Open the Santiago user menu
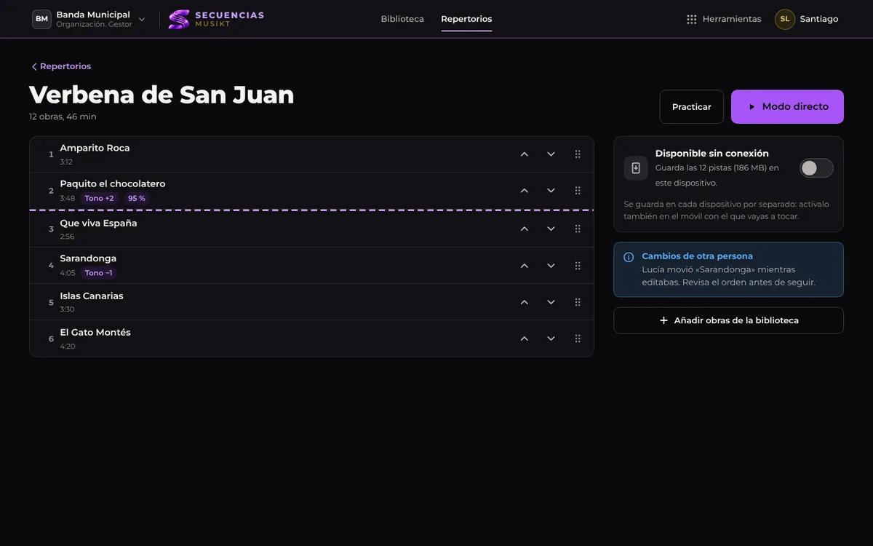Image resolution: width=873 pixels, height=546 pixels. coord(807,19)
